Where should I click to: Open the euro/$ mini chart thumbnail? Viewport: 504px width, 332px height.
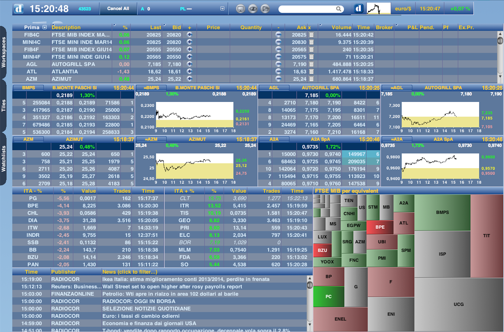379,9
